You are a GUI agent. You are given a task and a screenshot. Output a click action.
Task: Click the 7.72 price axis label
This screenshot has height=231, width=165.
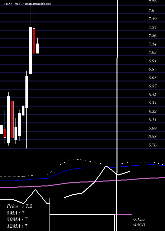[x=152, y=2]
